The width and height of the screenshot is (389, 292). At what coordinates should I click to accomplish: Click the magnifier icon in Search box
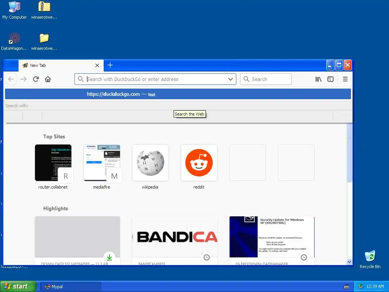coord(246,79)
